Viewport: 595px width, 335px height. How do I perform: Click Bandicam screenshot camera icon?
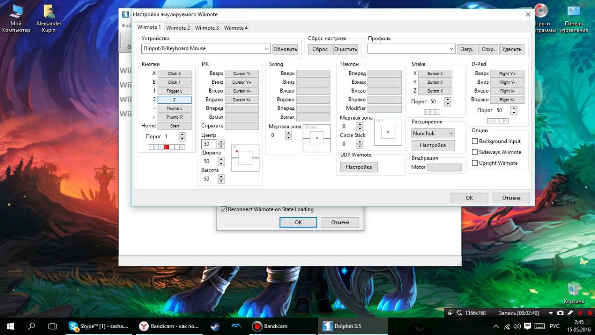[561, 313]
